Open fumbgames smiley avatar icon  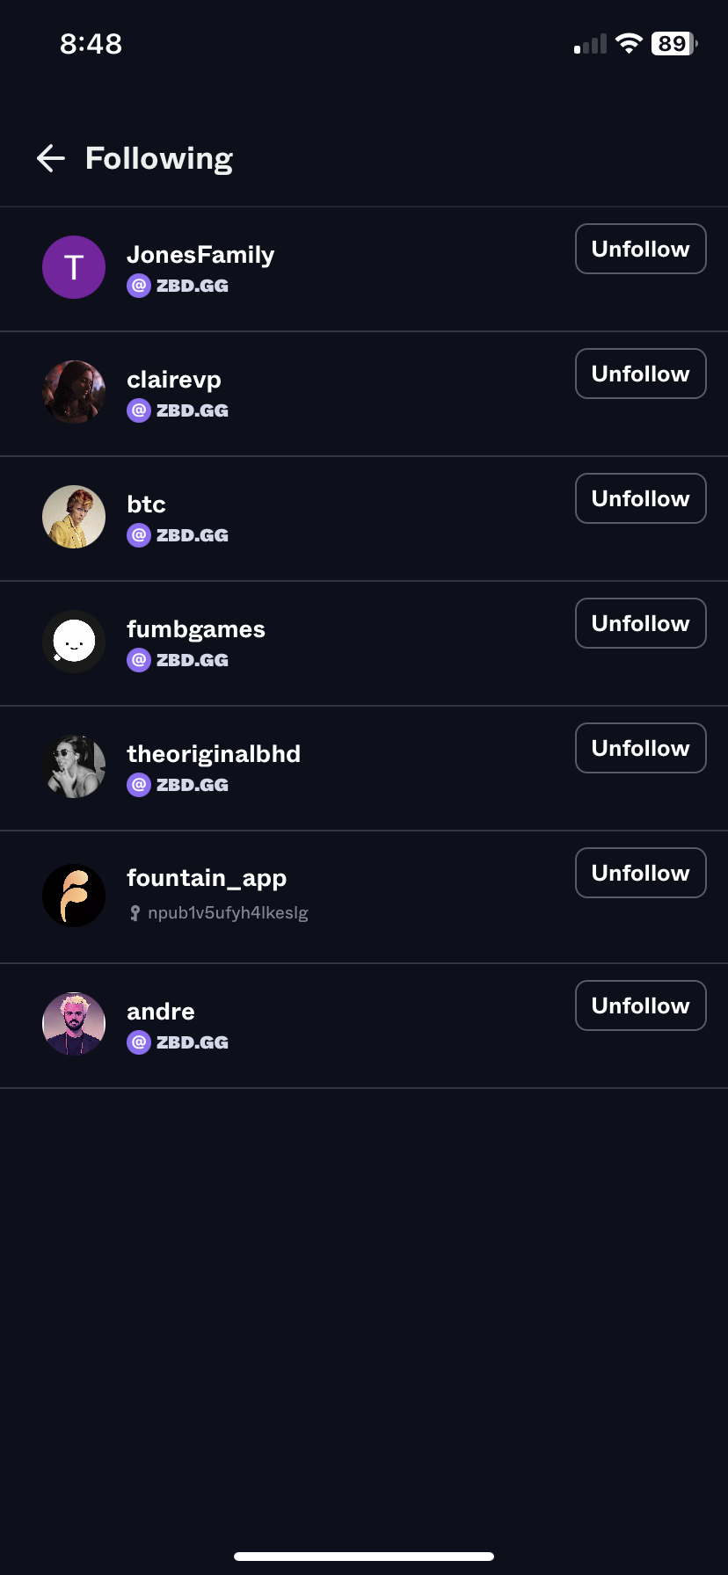tap(74, 642)
